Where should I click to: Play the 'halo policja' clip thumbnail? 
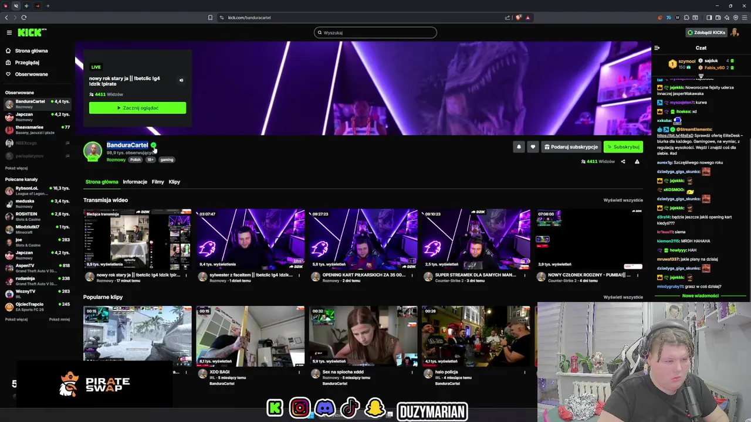pyautogui.click(x=476, y=335)
